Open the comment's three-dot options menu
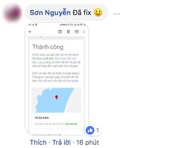172x148 pixels. (117, 14)
